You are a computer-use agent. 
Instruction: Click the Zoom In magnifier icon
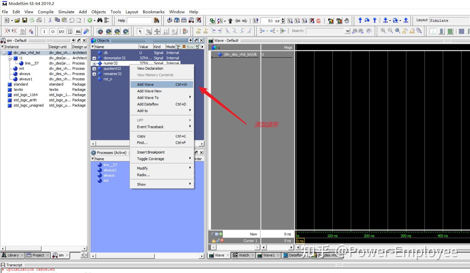[x=383, y=31]
